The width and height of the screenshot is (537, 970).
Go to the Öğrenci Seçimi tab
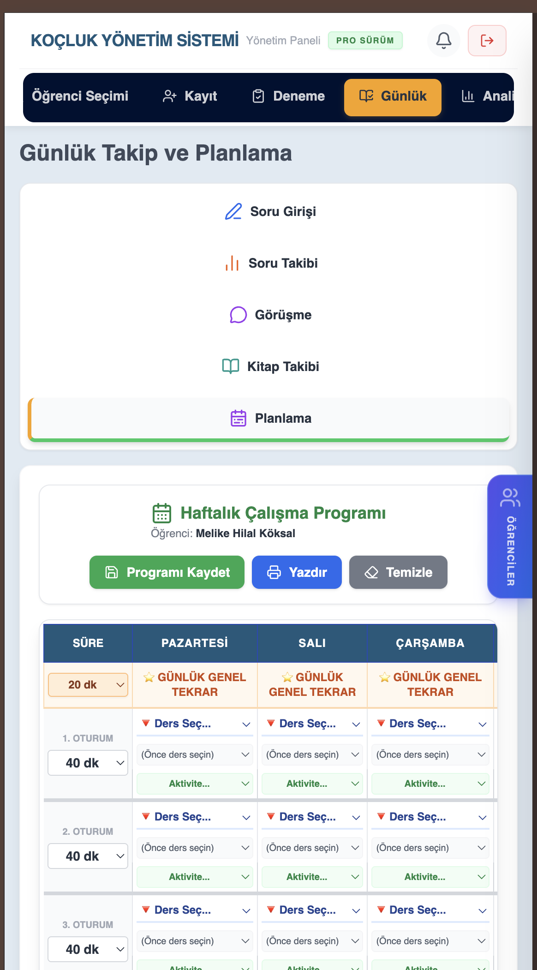tap(80, 96)
